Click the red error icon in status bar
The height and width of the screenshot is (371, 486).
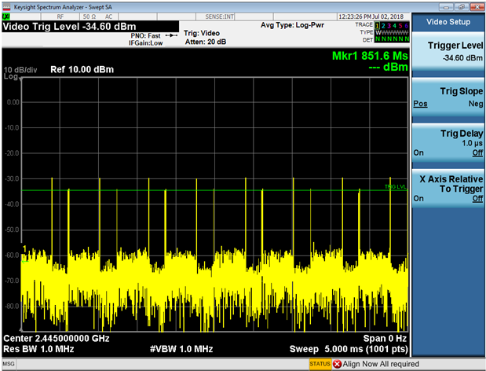pos(338,364)
